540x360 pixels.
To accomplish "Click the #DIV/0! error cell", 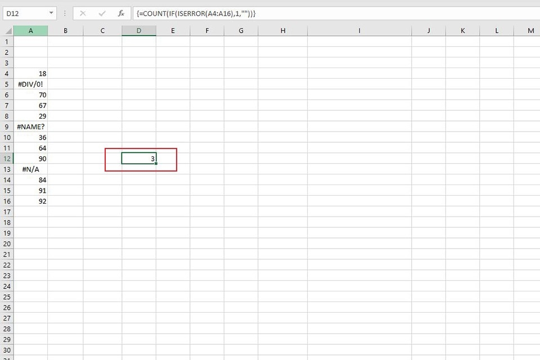I will pos(30,84).
